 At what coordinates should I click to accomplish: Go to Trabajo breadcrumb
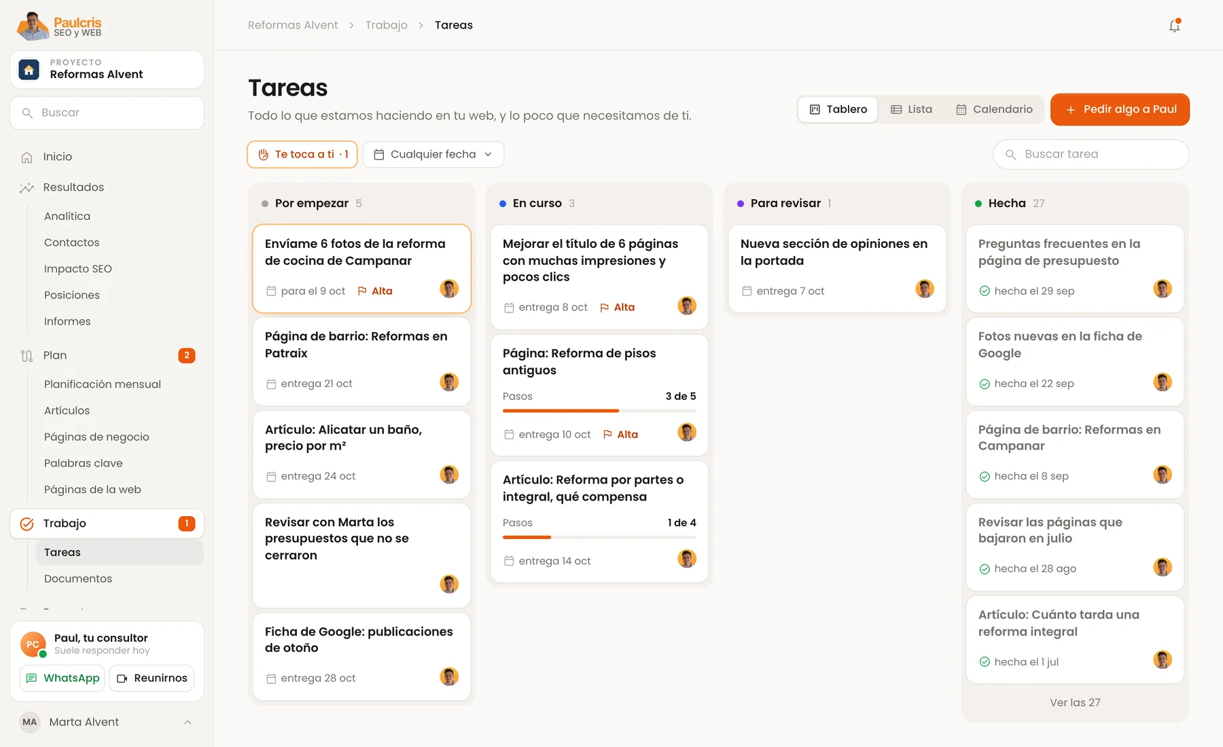click(387, 25)
